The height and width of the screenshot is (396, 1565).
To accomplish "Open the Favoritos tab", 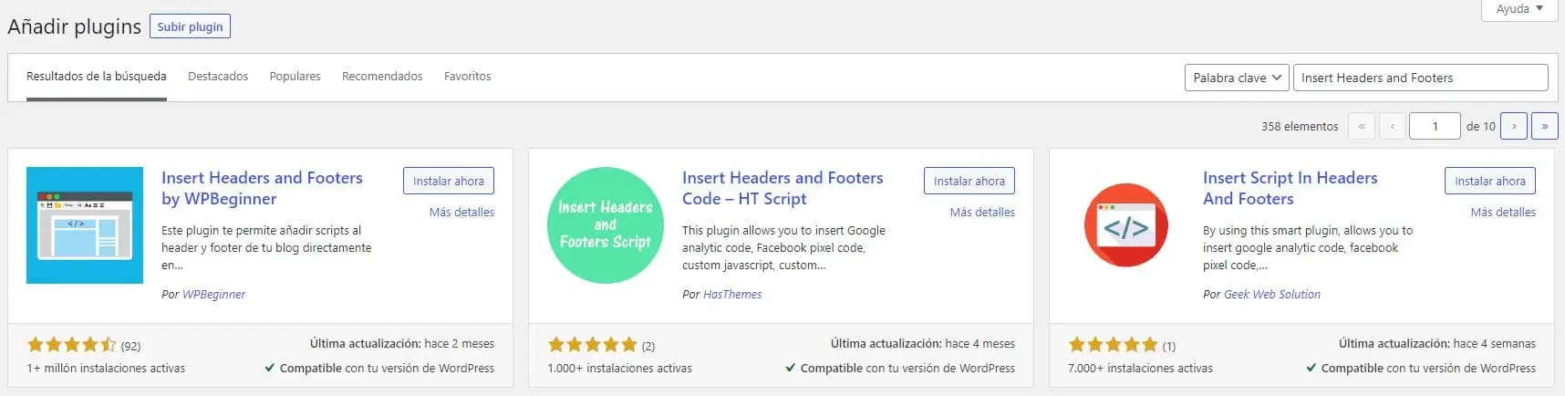I will [468, 77].
